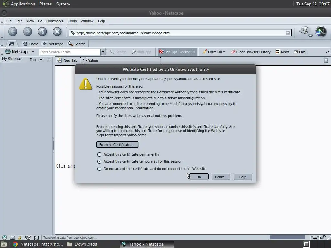Collapse the menu bar grippy
331x248 pixels.
click(2, 21)
